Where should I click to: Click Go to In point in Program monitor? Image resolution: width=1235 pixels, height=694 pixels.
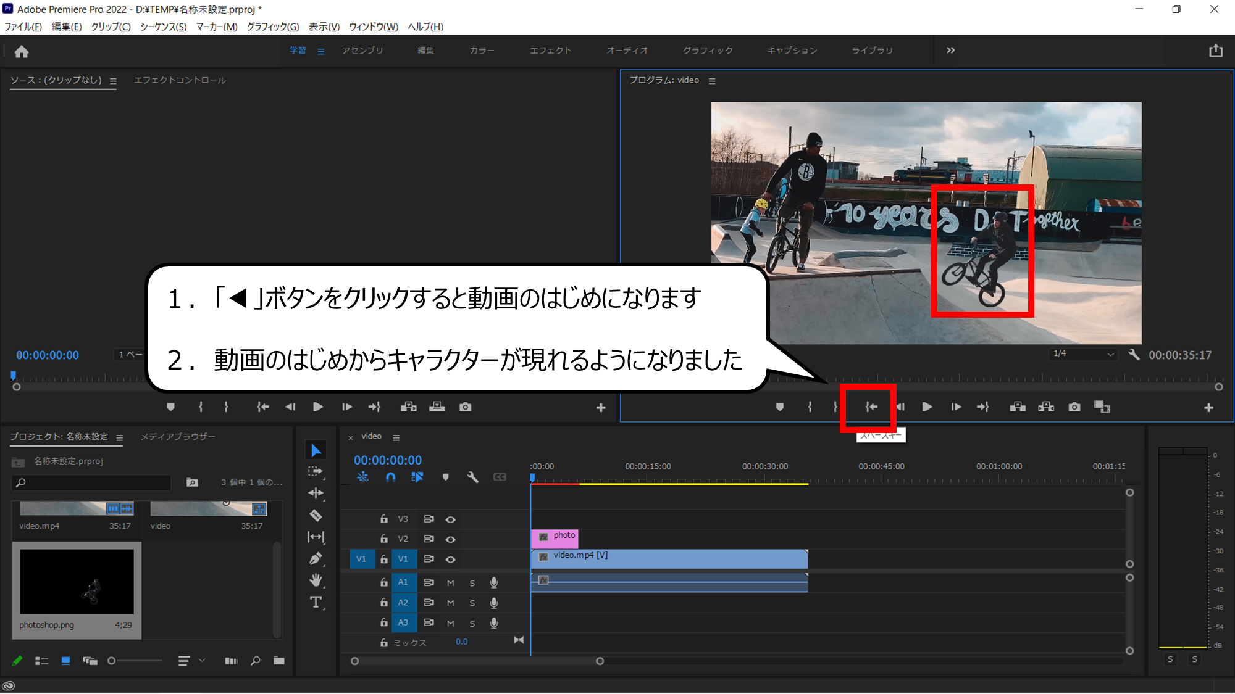(x=871, y=407)
